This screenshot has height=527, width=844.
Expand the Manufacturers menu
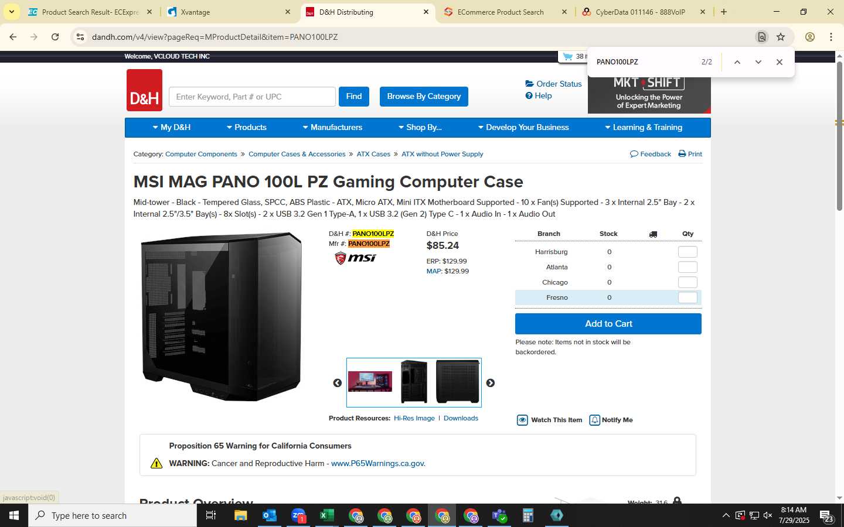332,127
